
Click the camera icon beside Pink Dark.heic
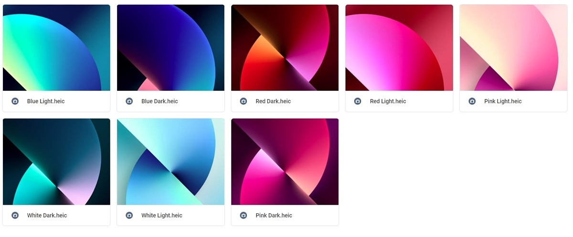[244, 216]
